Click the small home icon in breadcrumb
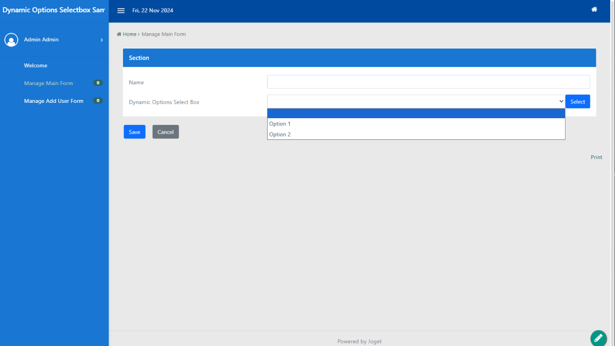 pos(119,34)
